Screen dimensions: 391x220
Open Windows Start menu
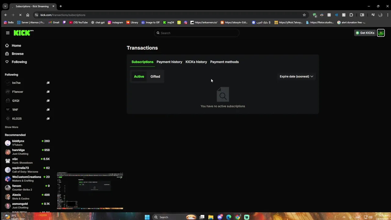147,217
